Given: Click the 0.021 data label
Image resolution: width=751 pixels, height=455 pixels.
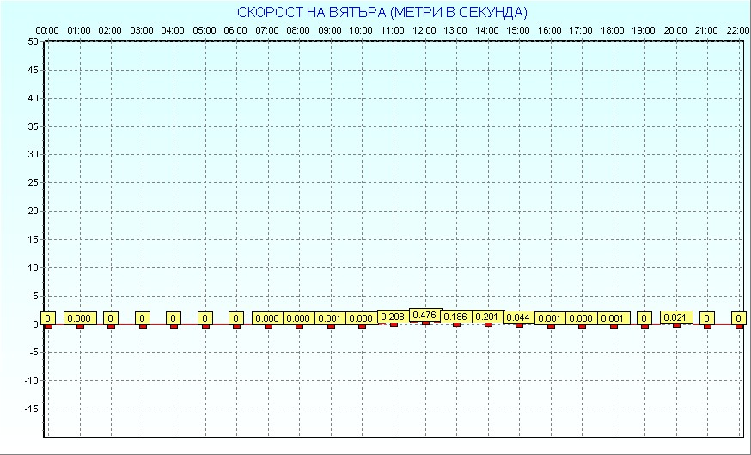Looking at the screenshot, I should tap(675, 317).
